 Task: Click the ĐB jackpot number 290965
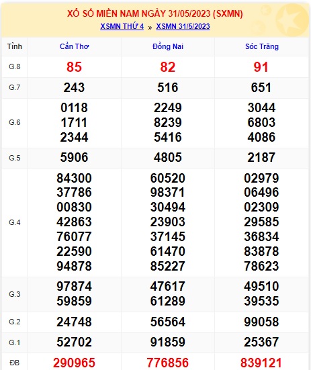tap(74, 363)
